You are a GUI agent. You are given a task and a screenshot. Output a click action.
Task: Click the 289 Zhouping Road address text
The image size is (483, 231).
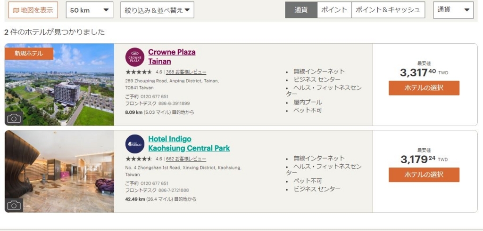[x=172, y=84]
